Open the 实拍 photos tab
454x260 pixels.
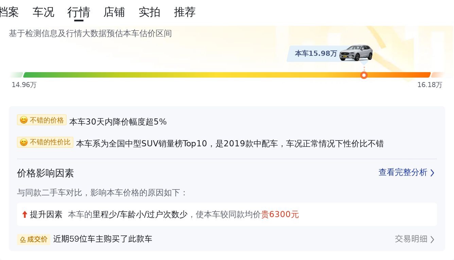[150, 12]
